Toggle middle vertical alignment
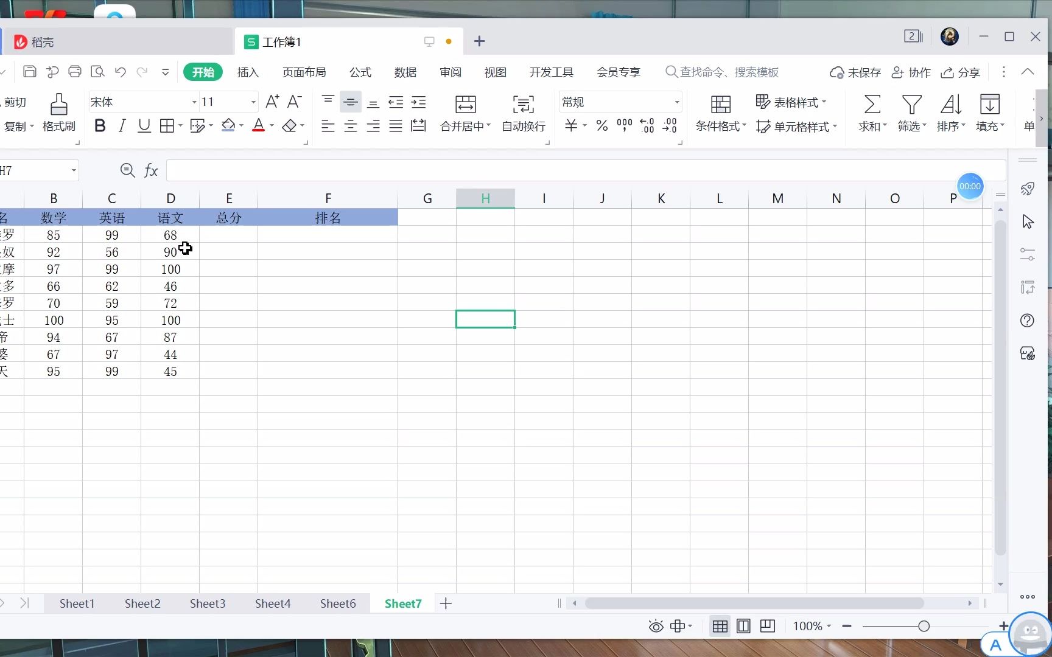Viewport: 1052px width, 657px height. [351, 102]
